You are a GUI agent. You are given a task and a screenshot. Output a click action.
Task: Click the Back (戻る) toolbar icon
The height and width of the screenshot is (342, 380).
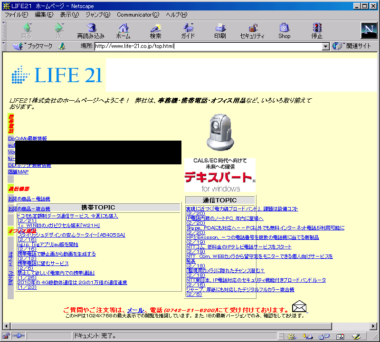tap(27, 31)
